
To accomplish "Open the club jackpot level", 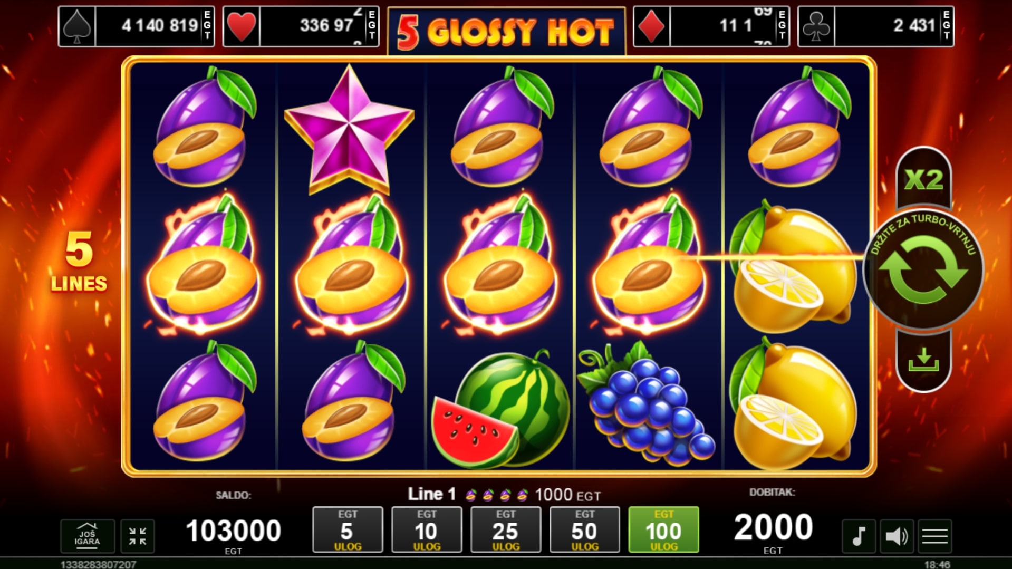I will [x=875, y=26].
